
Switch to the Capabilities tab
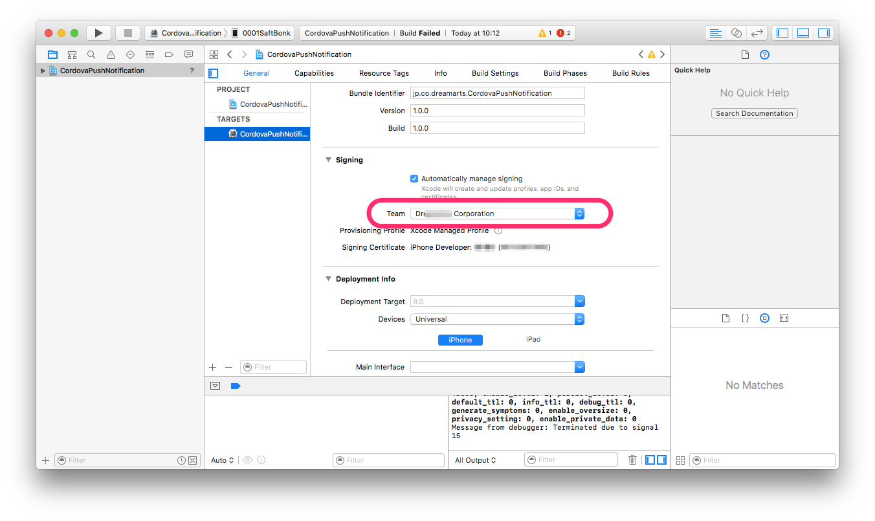314,73
